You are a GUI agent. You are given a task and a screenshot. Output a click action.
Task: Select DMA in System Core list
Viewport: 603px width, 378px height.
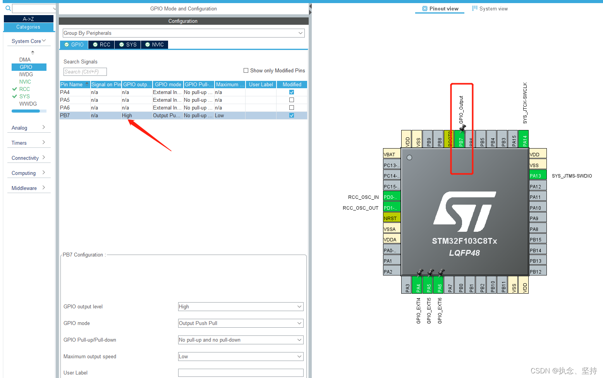pos(25,60)
